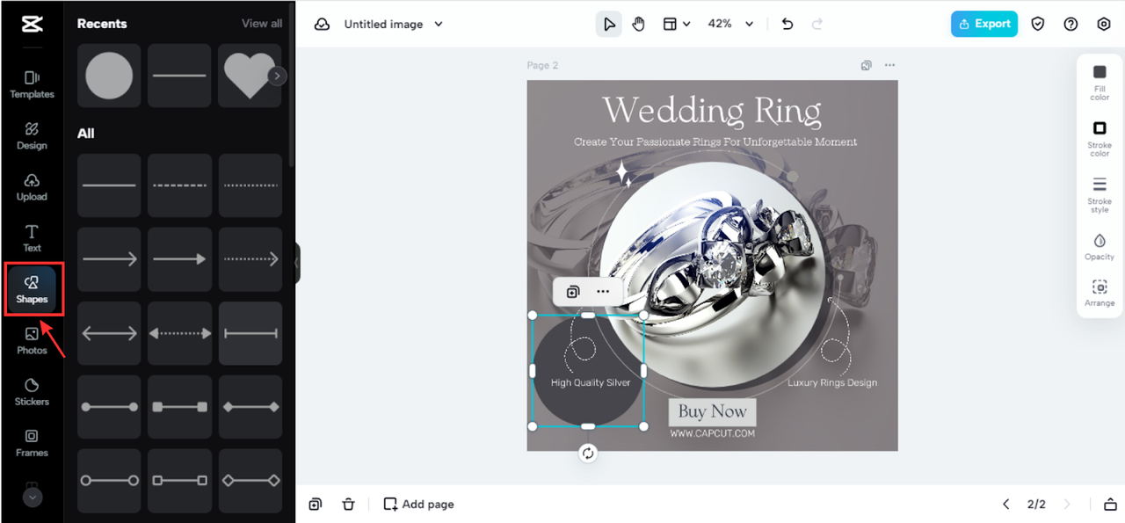Viewport: 1125px width, 523px height.
Task: Open the Frames panel
Action: [x=32, y=443]
